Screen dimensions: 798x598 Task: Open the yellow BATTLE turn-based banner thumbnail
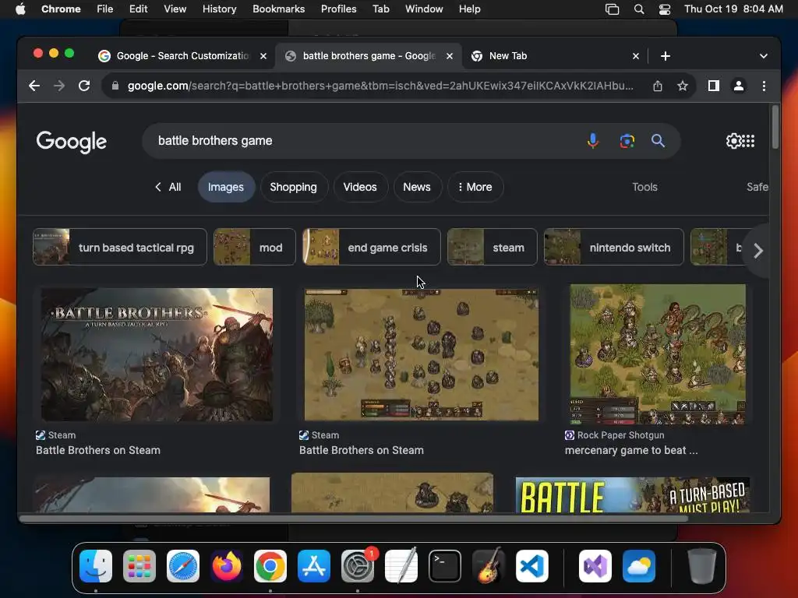coord(632,494)
